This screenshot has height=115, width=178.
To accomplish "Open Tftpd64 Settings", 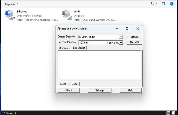I will [x=100, y=90].
